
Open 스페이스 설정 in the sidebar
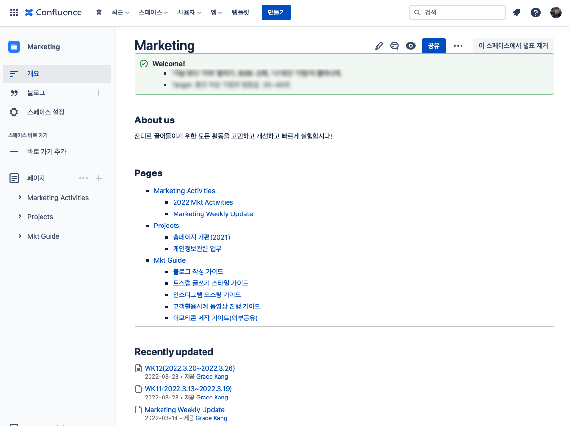(x=46, y=112)
